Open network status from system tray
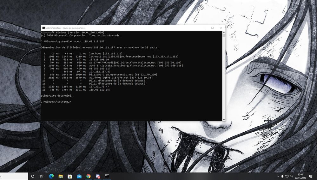The height and width of the screenshot is (180, 317). tap(287, 176)
